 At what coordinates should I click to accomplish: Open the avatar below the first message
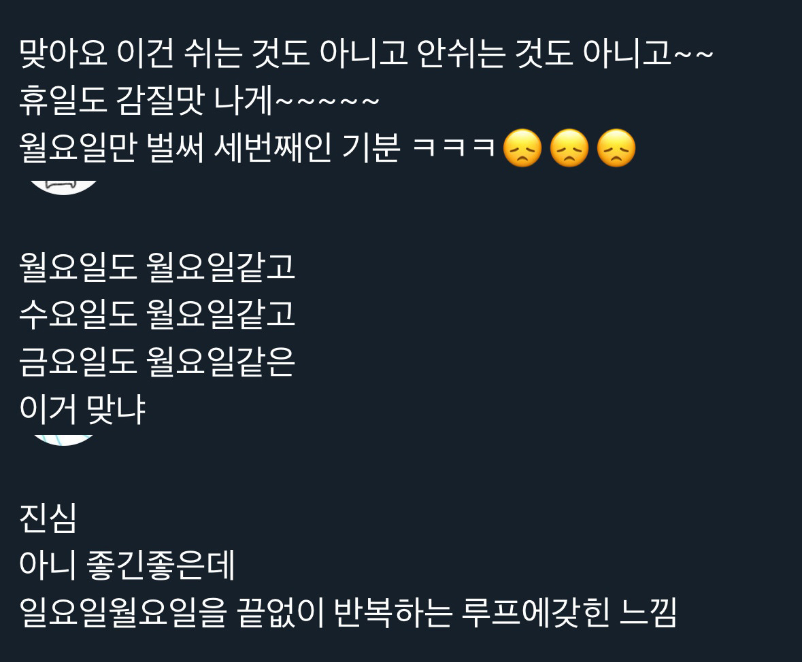pos(63,187)
